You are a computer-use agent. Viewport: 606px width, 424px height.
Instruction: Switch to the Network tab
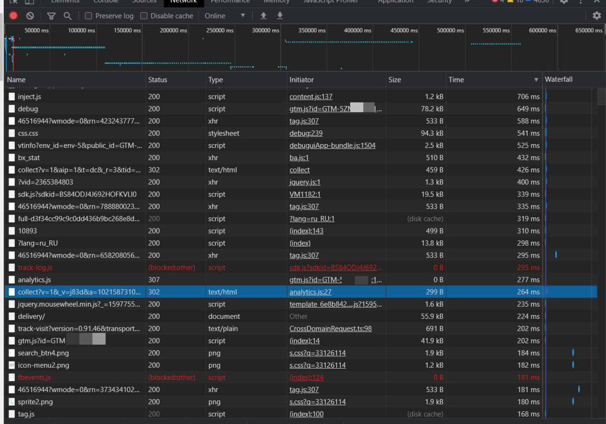click(x=183, y=2)
